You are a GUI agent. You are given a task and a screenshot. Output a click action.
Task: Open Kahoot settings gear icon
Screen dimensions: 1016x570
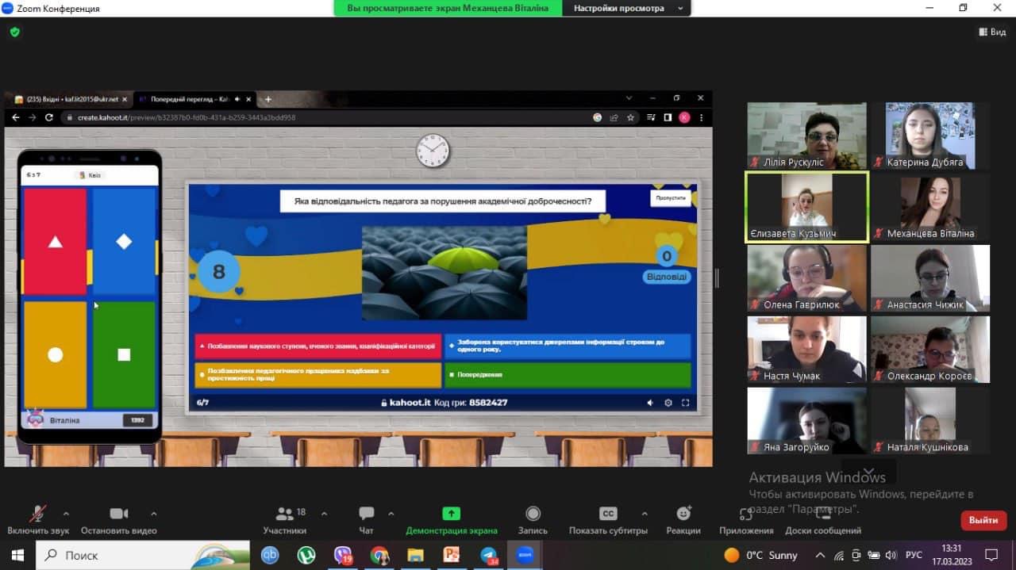click(668, 403)
